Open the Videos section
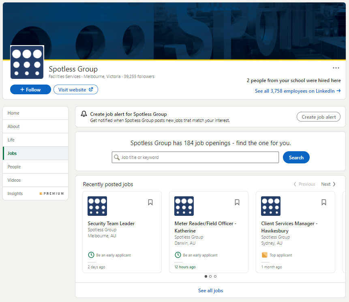This screenshot has height=302, width=349. pyautogui.click(x=15, y=180)
